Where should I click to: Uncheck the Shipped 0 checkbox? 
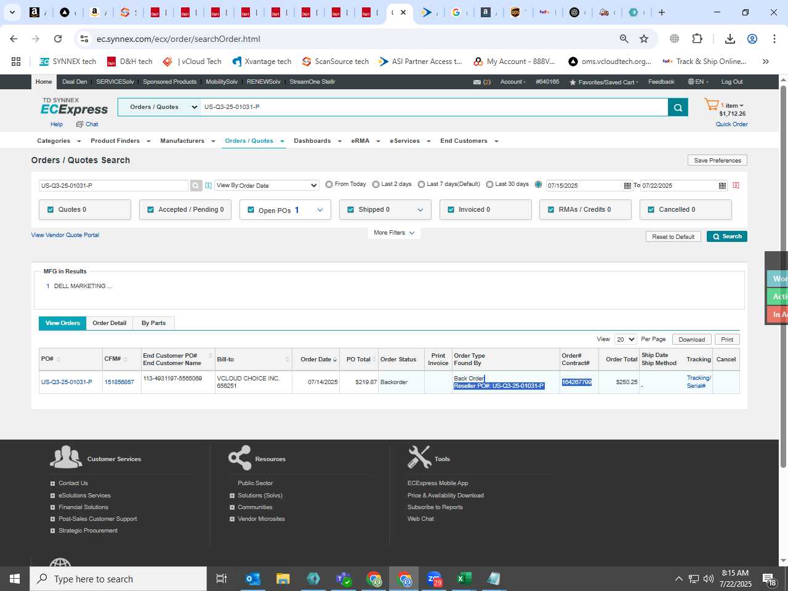(x=351, y=209)
